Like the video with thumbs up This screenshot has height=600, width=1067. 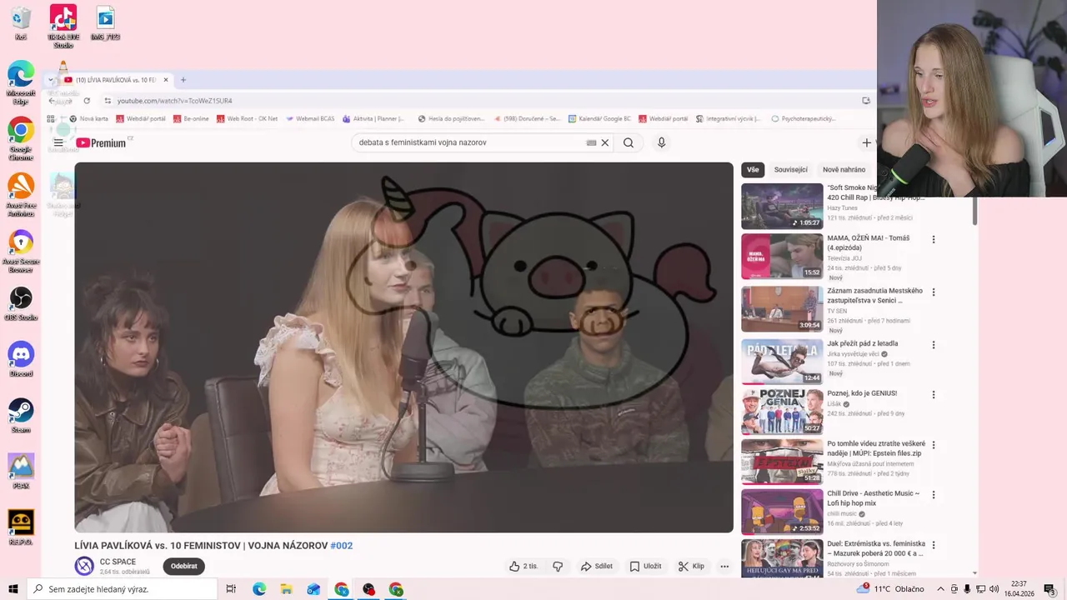(523, 566)
